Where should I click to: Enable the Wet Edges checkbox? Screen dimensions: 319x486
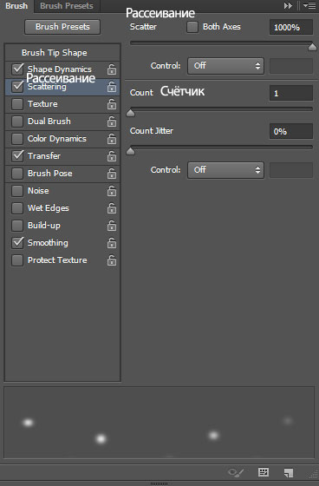[x=17, y=208]
